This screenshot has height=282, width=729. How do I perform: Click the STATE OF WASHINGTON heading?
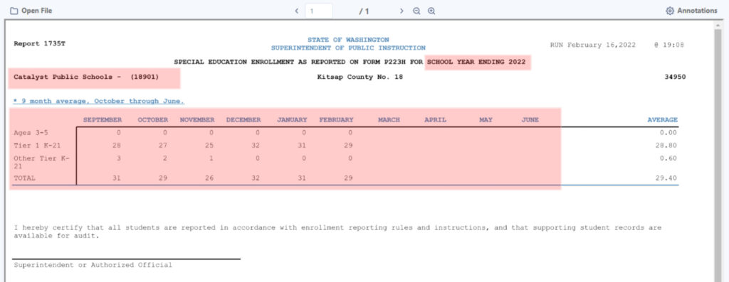(x=348, y=40)
